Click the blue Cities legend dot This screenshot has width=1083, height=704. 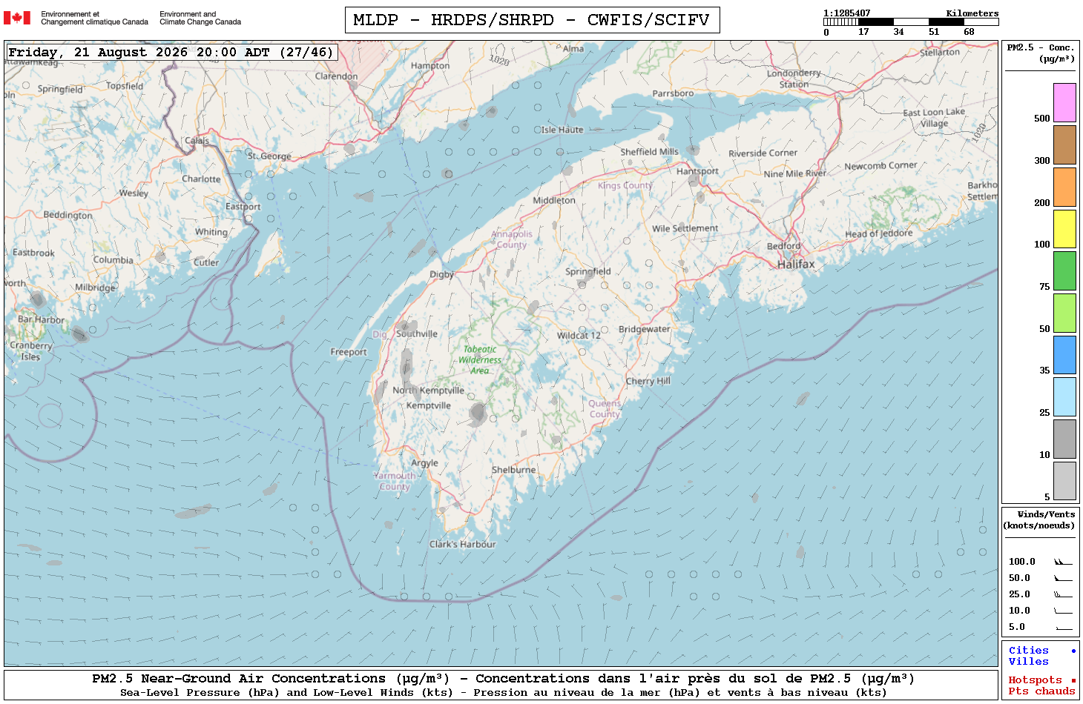click(x=1073, y=651)
